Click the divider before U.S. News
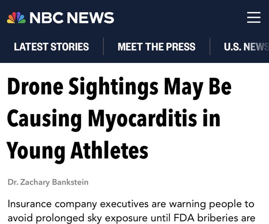This screenshot has height=224, width=269. pyautogui.click(x=210, y=46)
